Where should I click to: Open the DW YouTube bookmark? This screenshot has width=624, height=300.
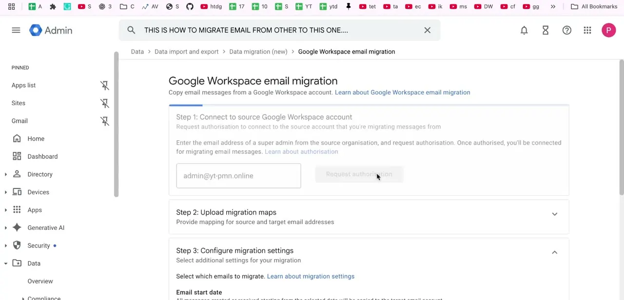483,6
